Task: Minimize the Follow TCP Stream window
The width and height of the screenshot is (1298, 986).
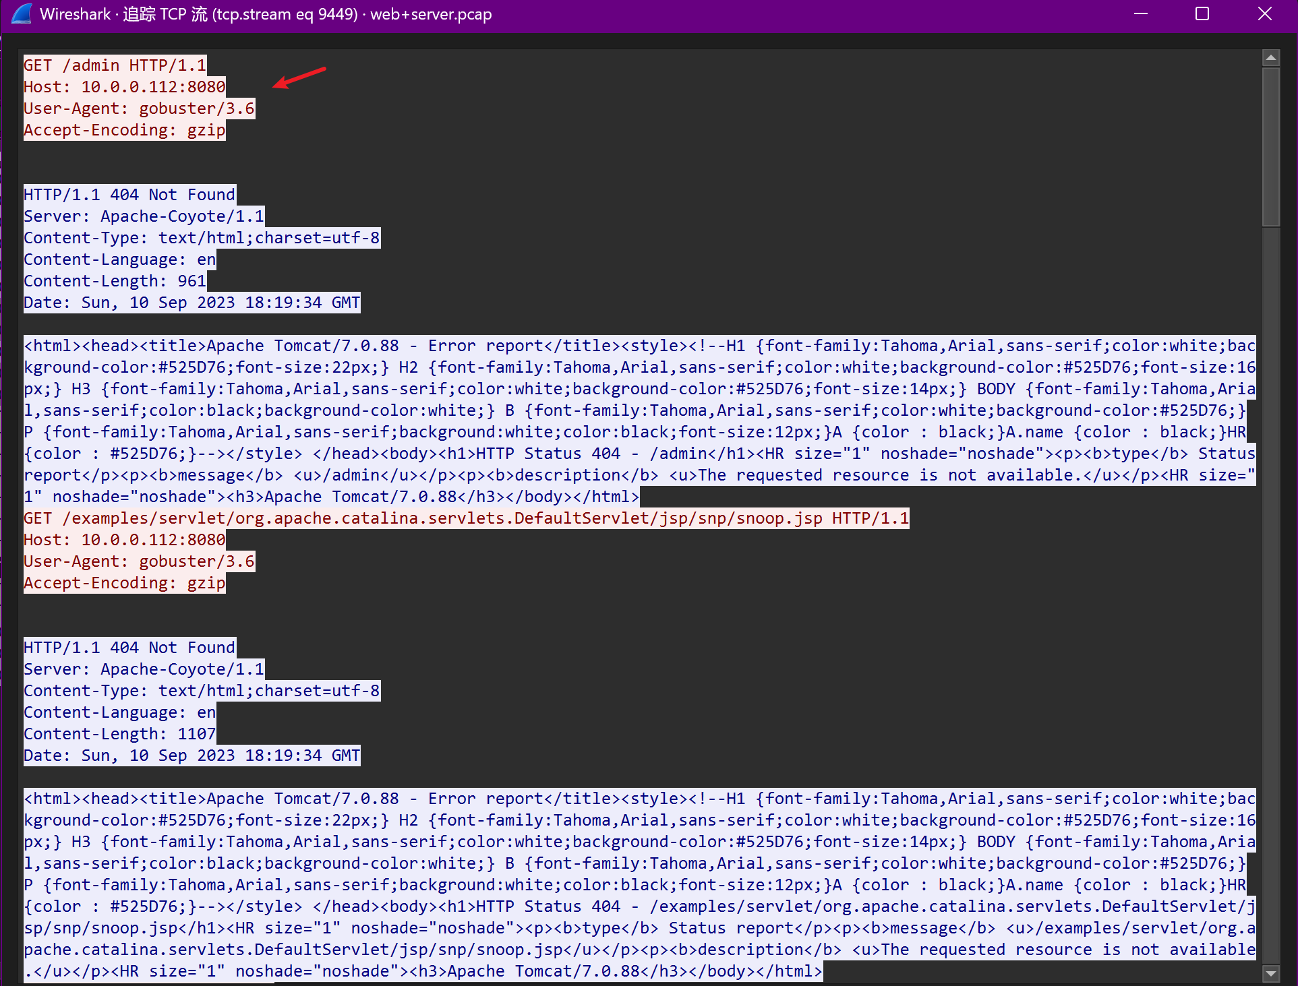Action: tap(1141, 14)
